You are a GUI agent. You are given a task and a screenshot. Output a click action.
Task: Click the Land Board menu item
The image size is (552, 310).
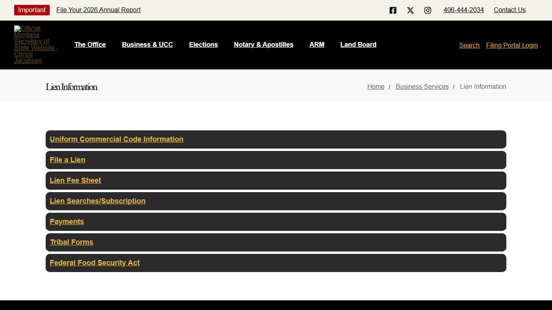click(358, 44)
